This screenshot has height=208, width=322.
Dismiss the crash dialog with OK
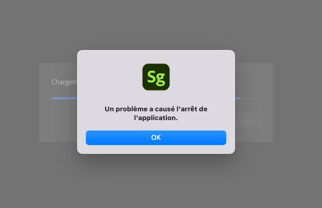coord(156,138)
